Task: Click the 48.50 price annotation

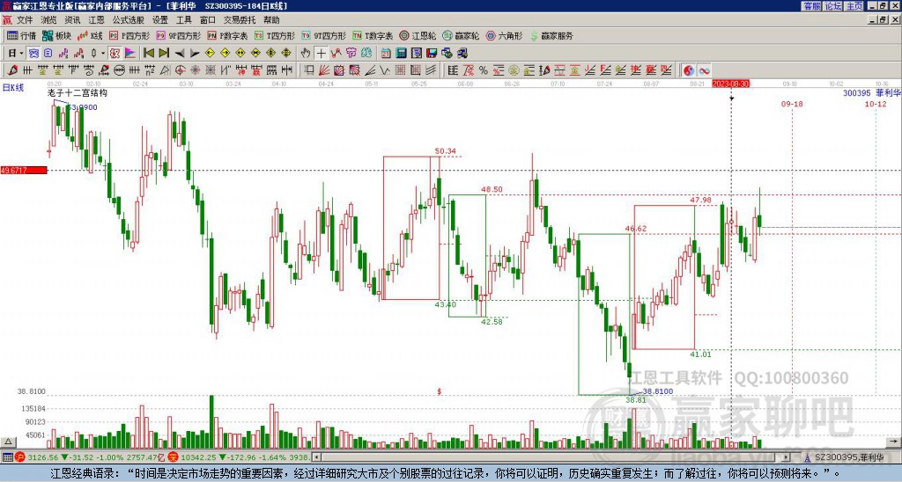Action: [x=492, y=190]
